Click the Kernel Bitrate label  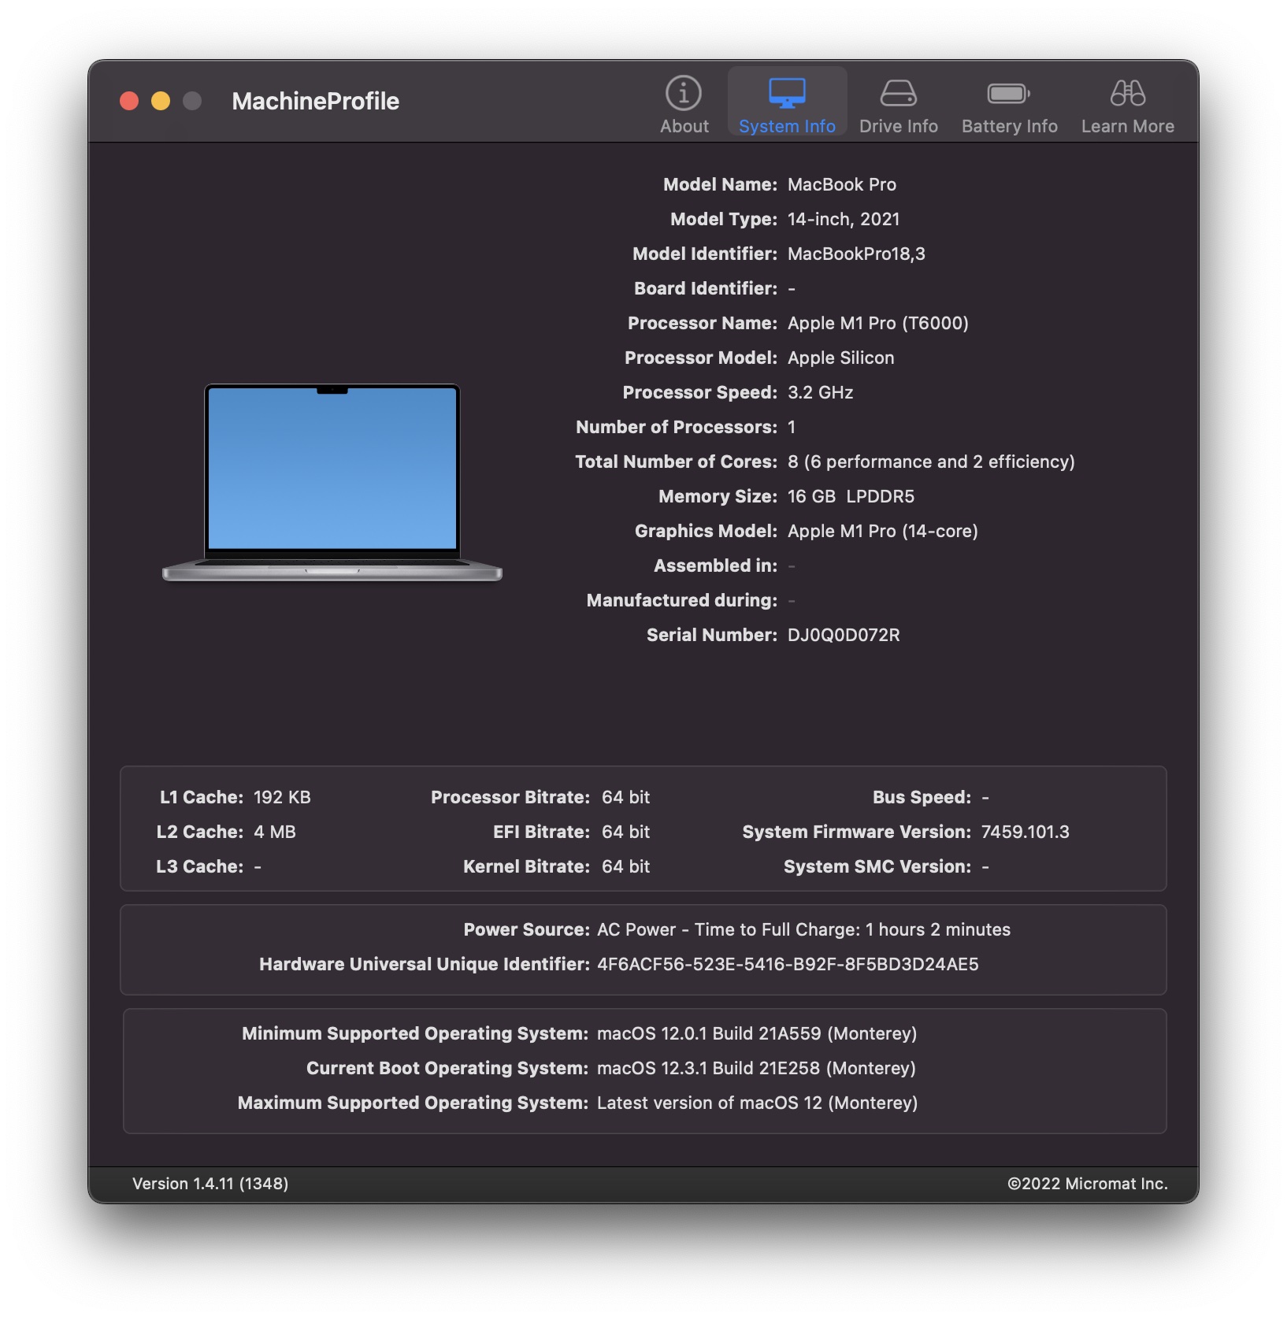tap(526, 866)
